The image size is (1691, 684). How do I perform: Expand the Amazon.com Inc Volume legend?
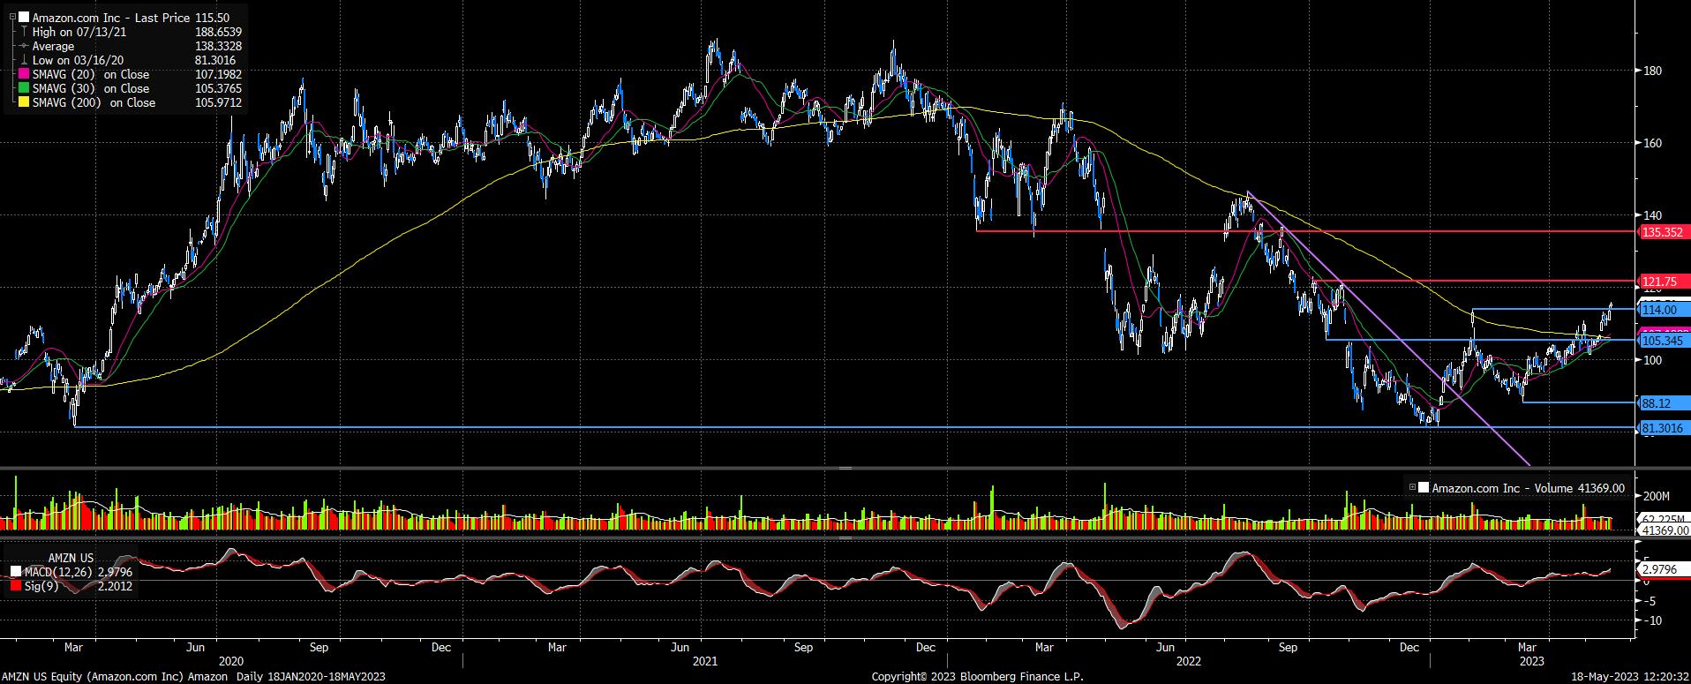pos(1413,488)
